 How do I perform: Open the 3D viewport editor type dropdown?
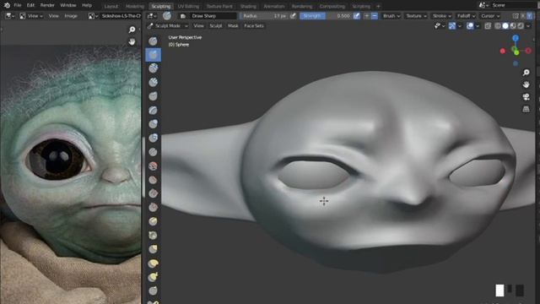tap(152, 16)
